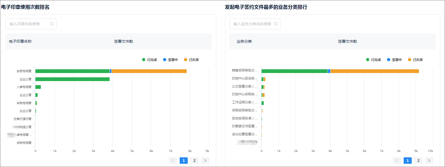This screenshot has height=167, width=445.
Task: Select page 1 of seal ranking
Action: click(x=184, y=161)
